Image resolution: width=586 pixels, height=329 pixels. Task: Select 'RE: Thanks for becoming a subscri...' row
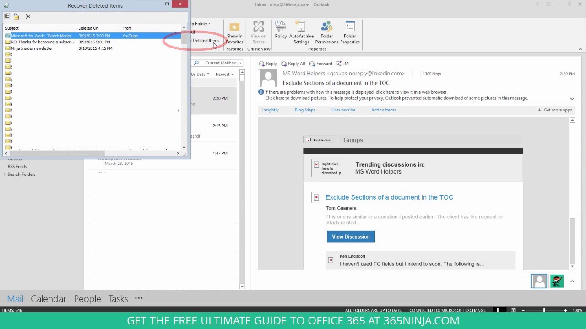[92, 42]
